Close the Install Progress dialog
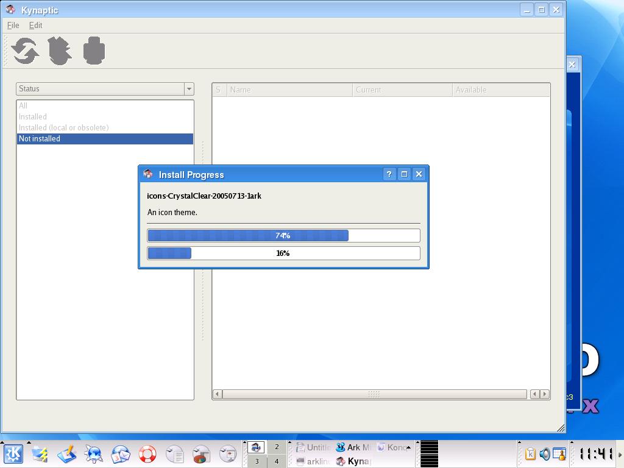The height and width of the screenshot is (468, 624). (419, 174)
